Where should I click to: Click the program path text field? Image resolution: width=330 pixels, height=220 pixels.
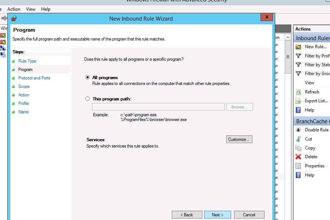click(x=158, y=107)
